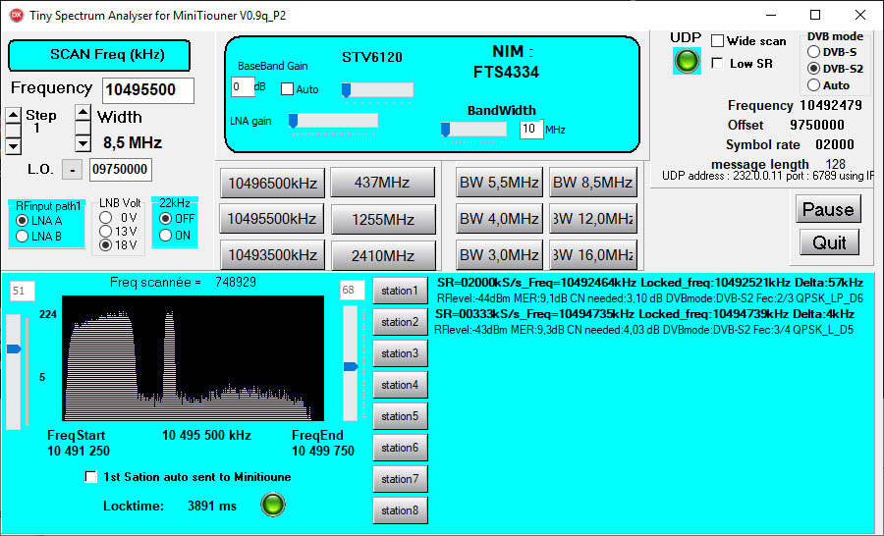
Task: Decrease Width with the down arrow
Action: pos(83,146)
